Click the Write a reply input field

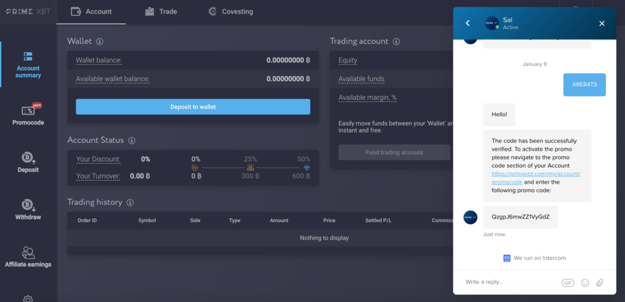tap(510, 282)
